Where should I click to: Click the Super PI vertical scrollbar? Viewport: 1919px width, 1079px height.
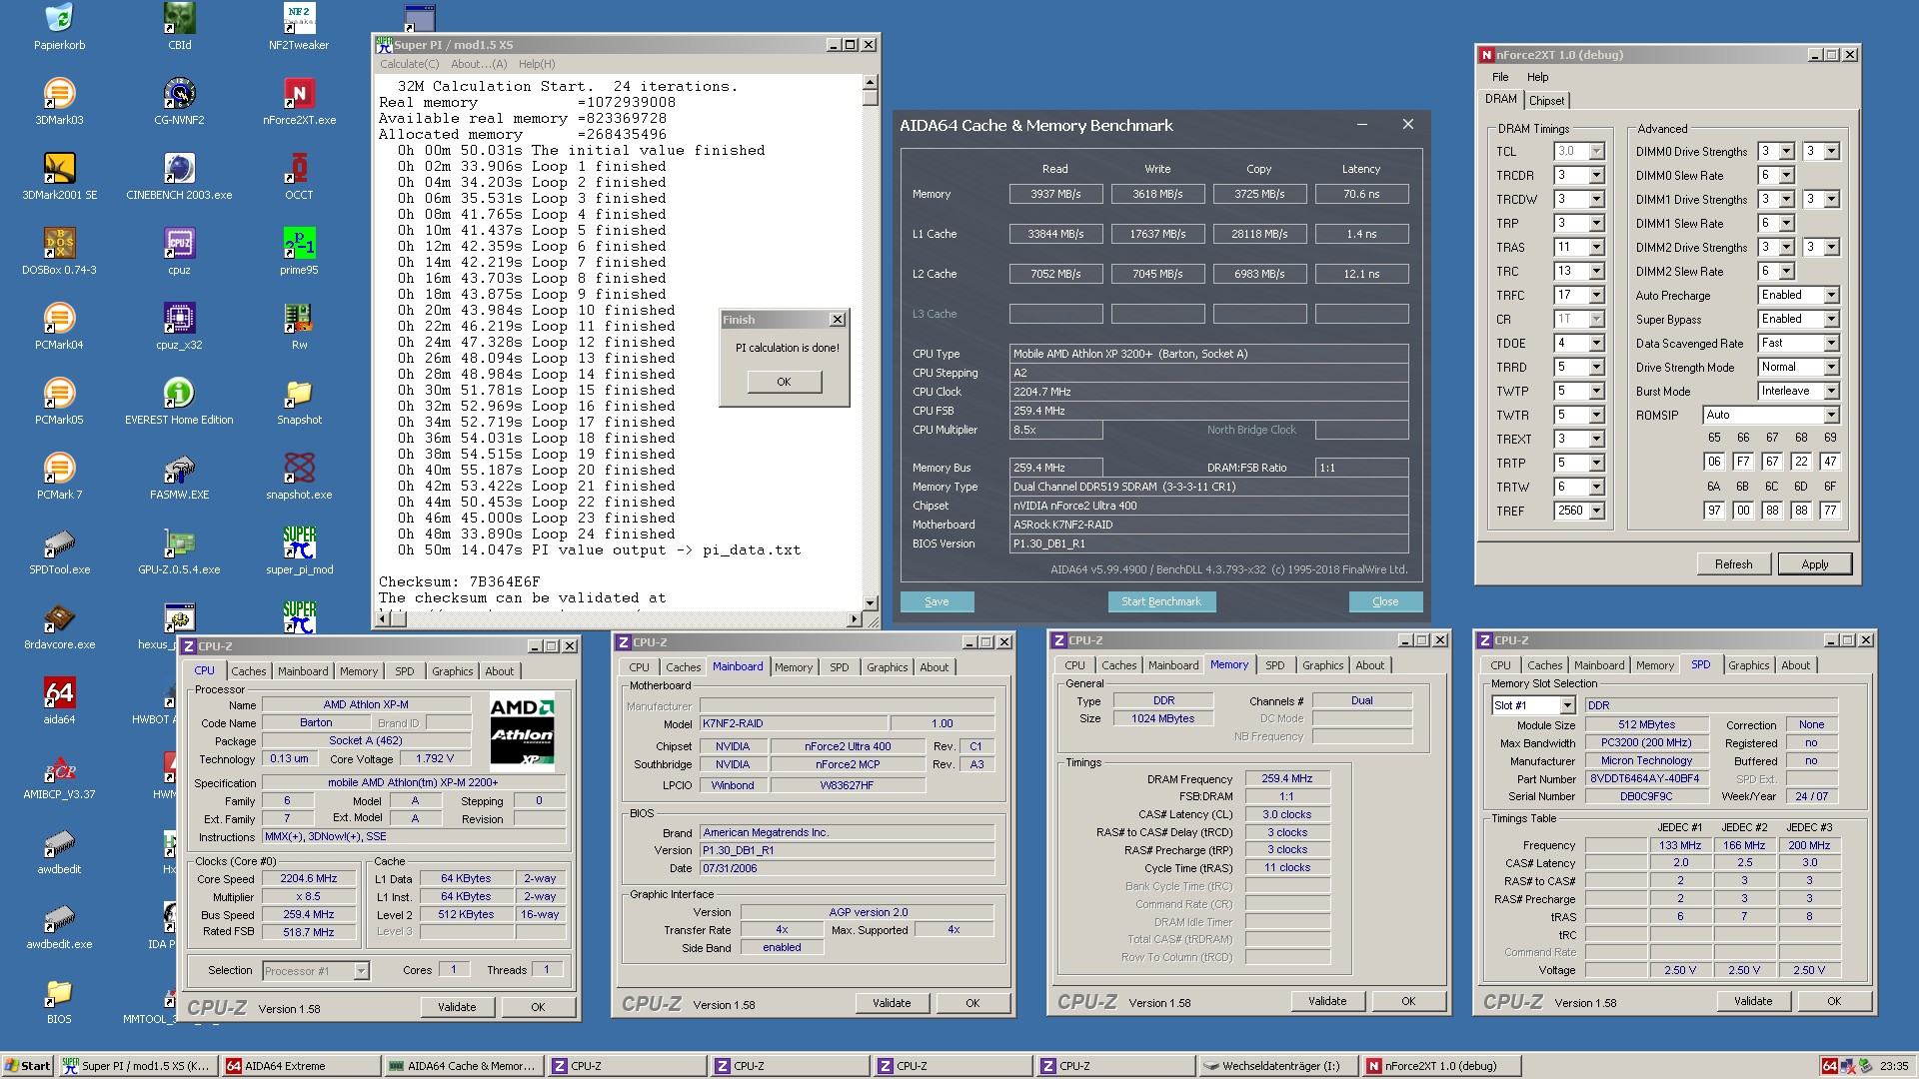click(x=870, y=343)
